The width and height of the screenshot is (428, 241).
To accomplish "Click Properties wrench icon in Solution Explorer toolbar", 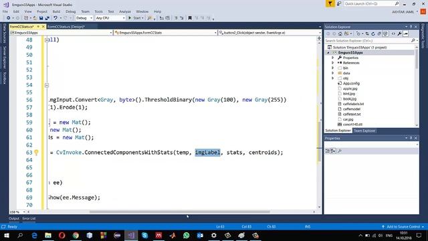I will coord(399,34).
